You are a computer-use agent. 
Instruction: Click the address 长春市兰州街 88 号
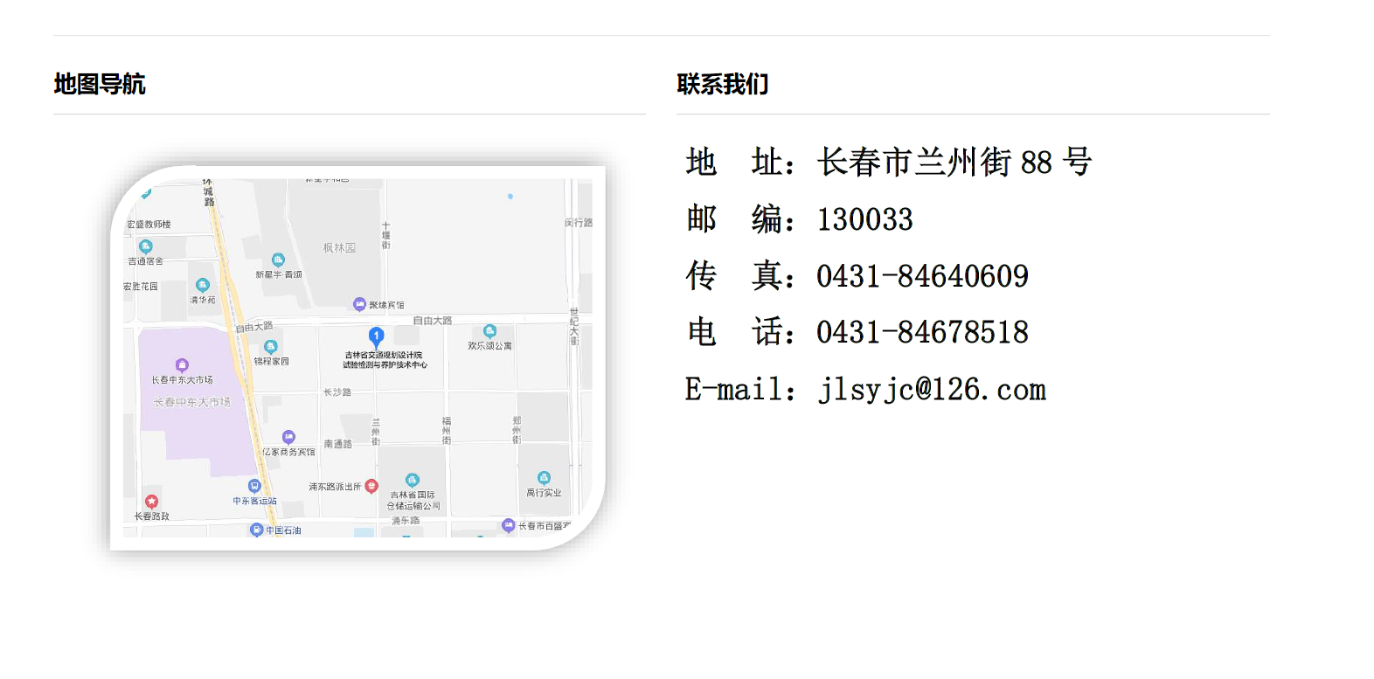(x=954, y=163)
